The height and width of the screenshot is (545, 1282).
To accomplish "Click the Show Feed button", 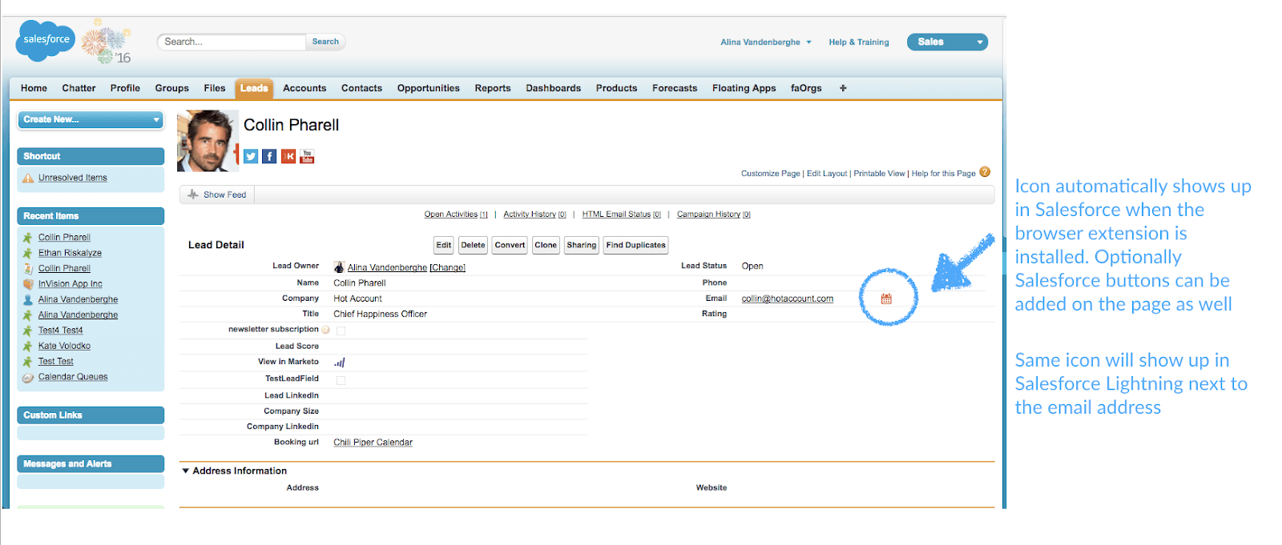I will (x=217, y=194).
